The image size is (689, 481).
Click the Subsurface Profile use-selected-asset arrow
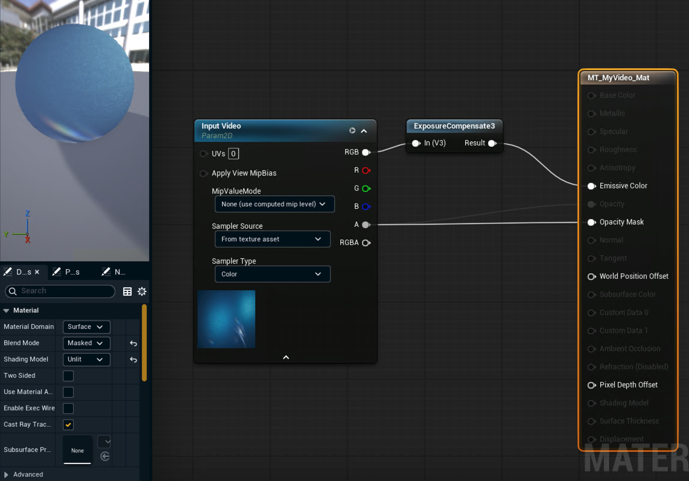coord(105,456)
